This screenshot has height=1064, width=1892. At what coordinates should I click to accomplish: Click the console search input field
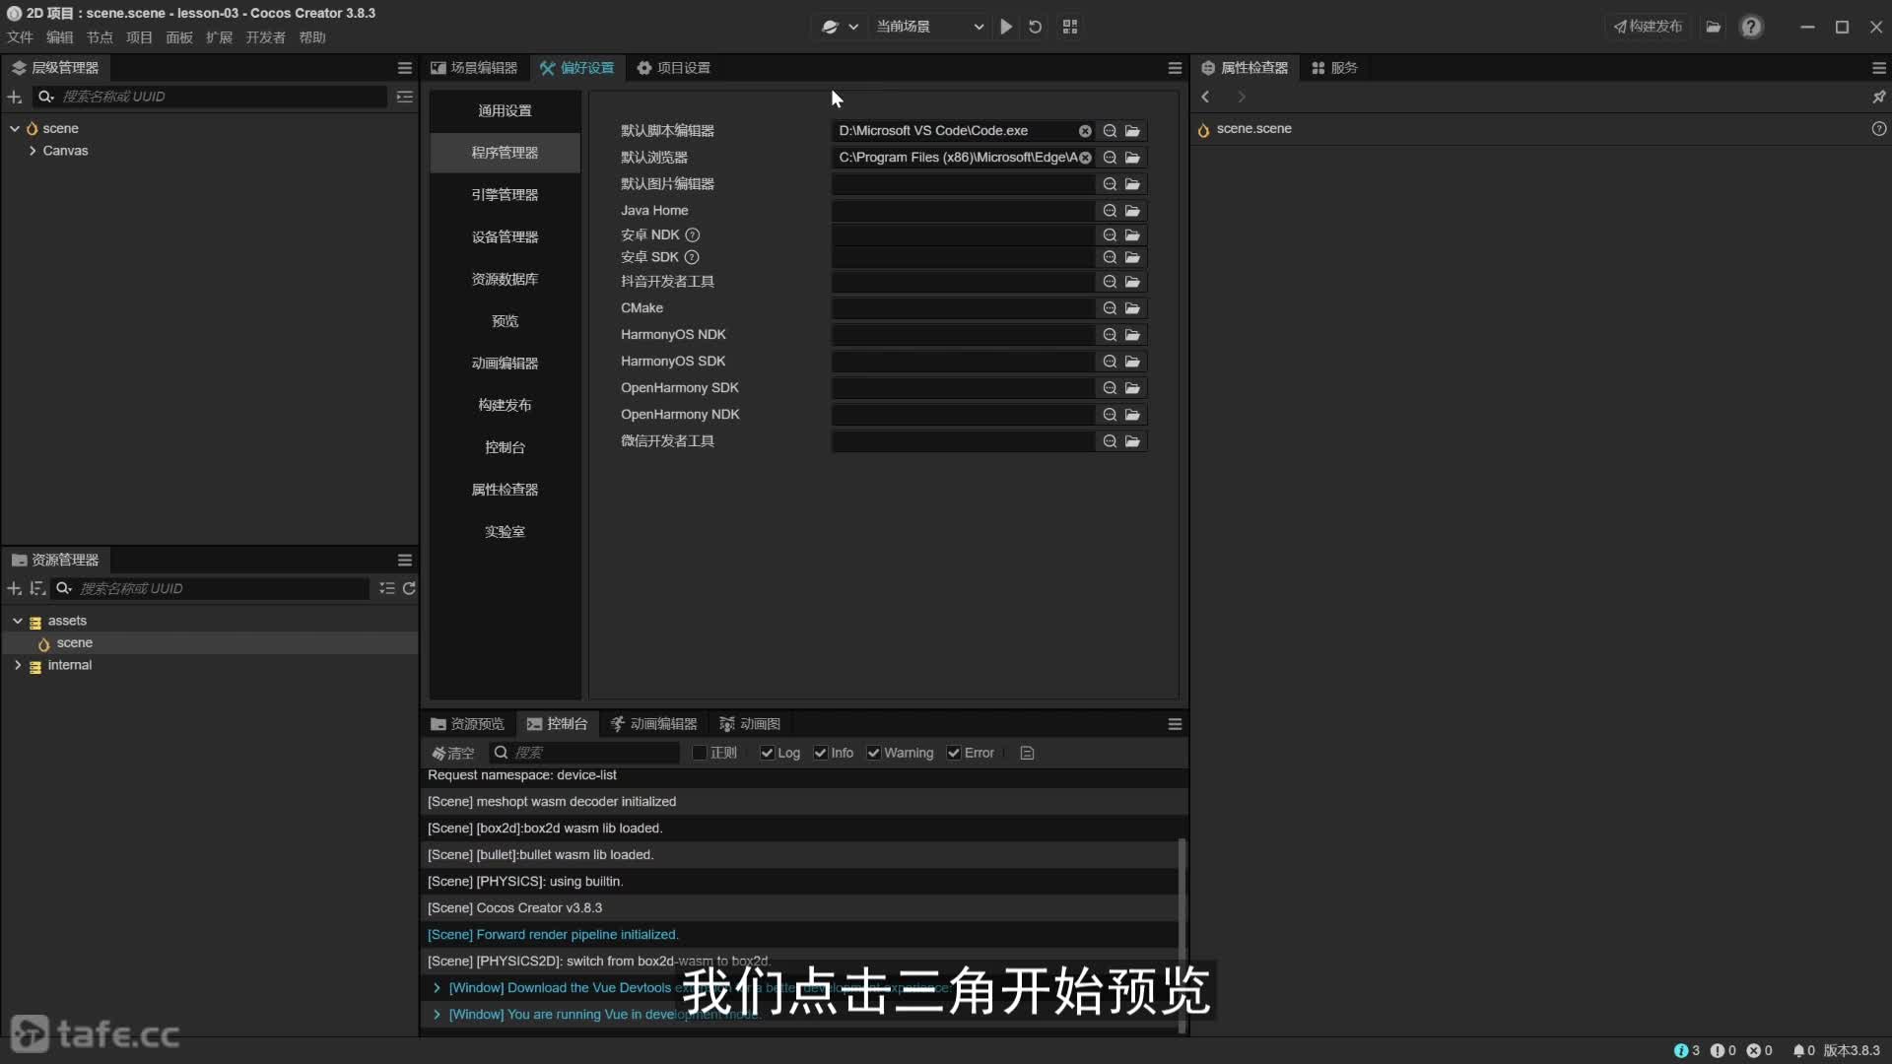[584, 753]
